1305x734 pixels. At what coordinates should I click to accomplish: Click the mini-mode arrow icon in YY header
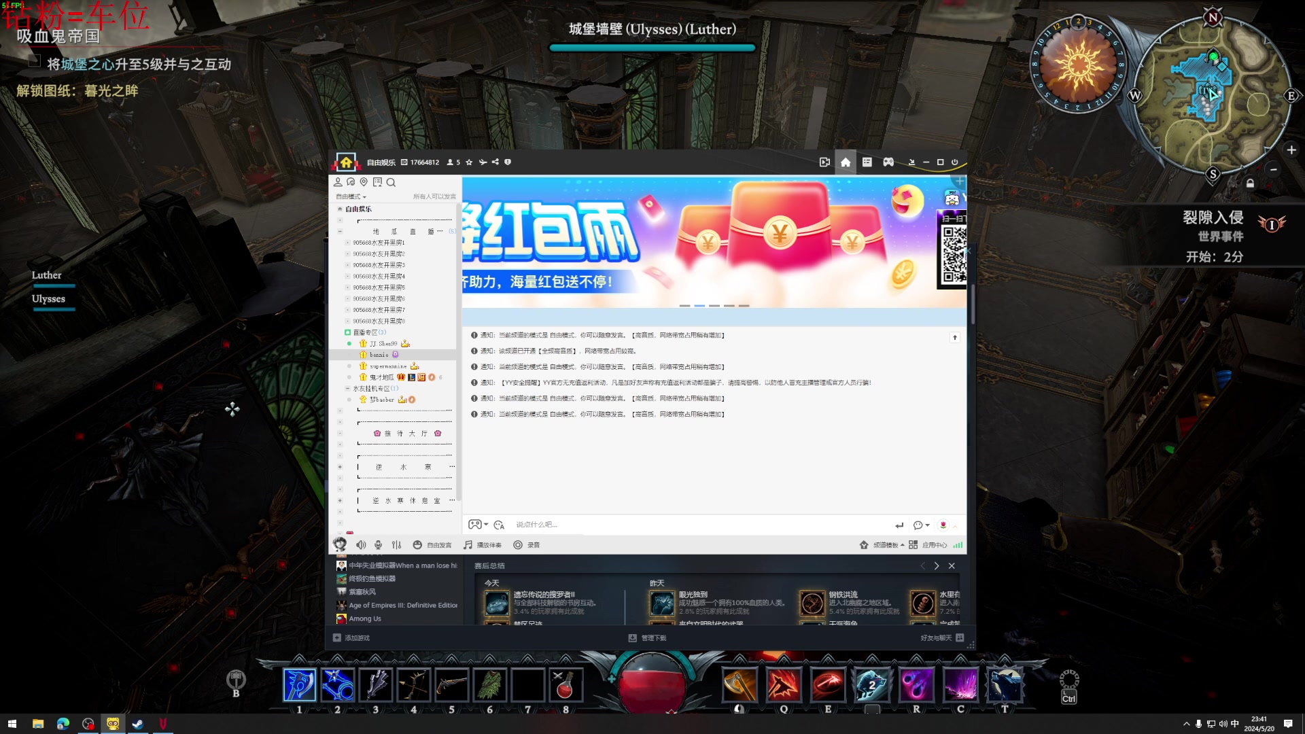click(911, 162)
